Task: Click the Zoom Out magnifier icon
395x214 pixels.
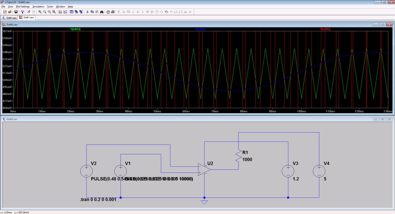Action: [x=49, y=12]
